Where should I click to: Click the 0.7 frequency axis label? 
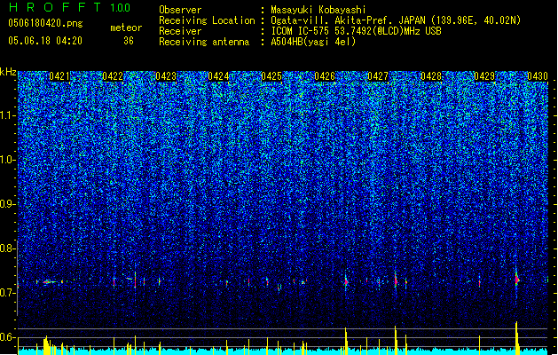(7, 293)
